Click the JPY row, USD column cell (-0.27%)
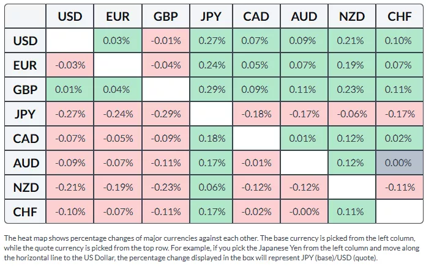Image resolution: width=426 pixels, height=267 pixels. (70, 114)
